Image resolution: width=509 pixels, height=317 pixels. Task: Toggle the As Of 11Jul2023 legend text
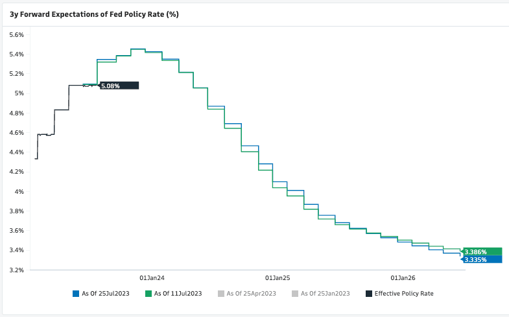pyautogui.click(x=178, y=294)
